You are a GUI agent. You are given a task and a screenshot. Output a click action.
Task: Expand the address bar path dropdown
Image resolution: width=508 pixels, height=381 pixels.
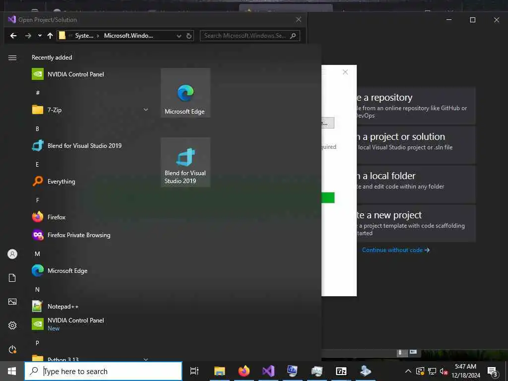[x=179, y=36]
